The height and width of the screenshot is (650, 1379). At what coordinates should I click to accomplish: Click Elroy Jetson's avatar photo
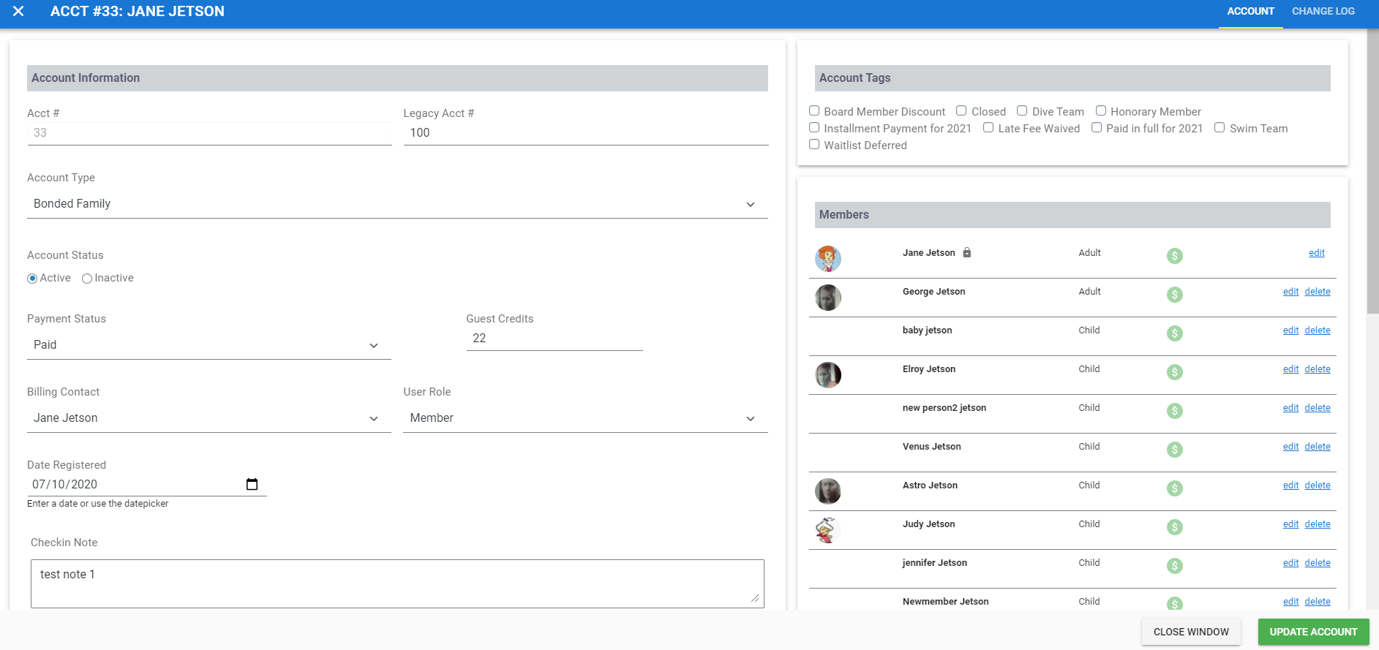click(828, 375)
